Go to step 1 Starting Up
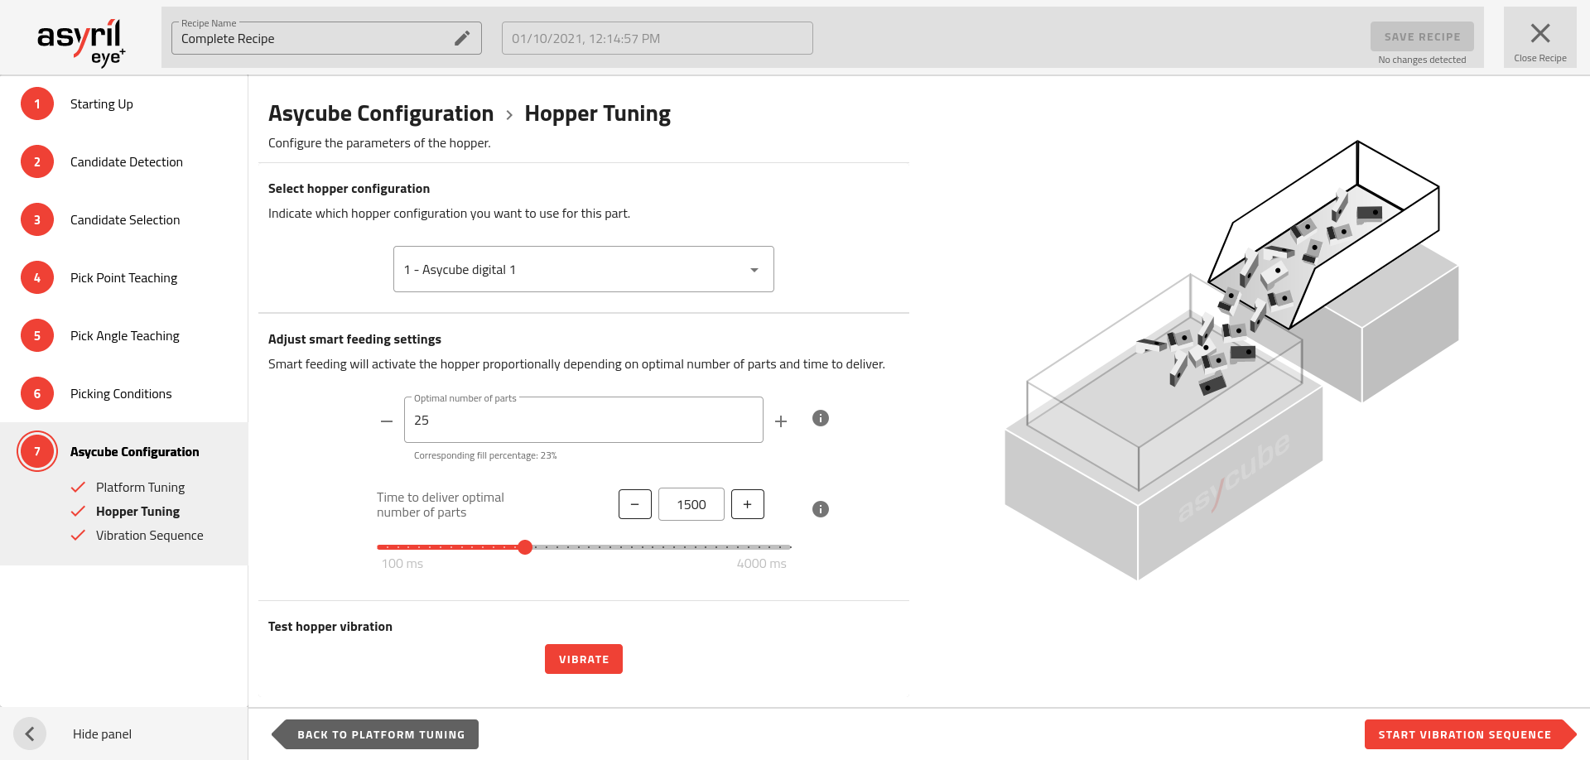The image size is (1590, 760). pos(101,104)
